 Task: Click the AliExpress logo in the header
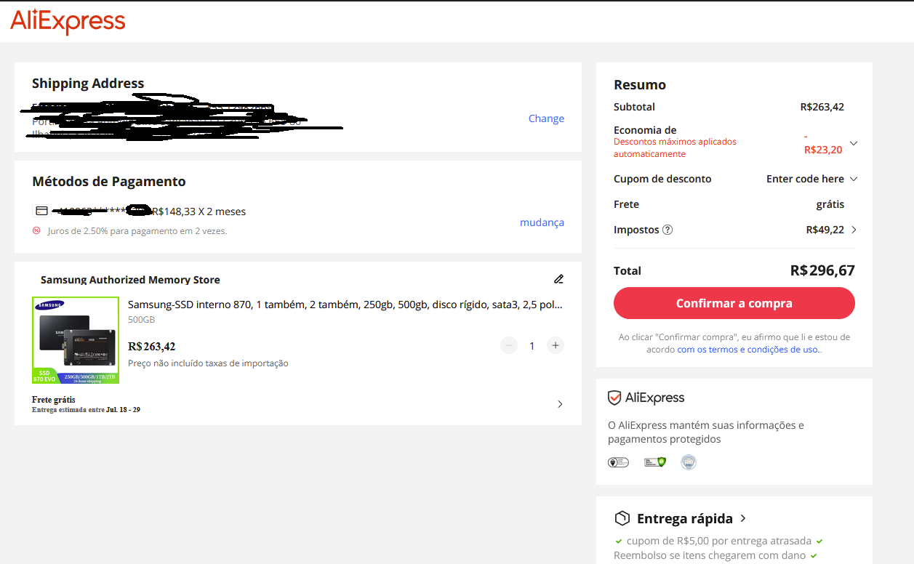pyautogui.click(x=68, y=22)
